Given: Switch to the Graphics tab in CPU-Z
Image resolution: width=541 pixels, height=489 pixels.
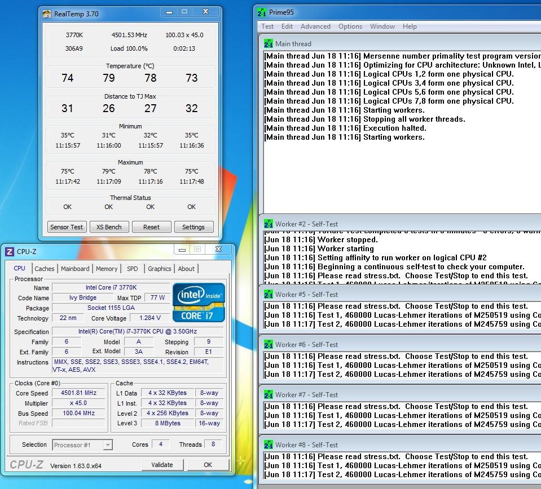Looking at the screenshot, I should point(160,269).
